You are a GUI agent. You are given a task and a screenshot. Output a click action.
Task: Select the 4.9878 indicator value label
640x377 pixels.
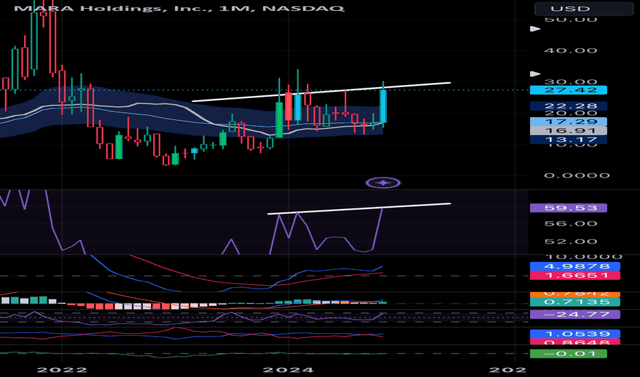[575, 266]
